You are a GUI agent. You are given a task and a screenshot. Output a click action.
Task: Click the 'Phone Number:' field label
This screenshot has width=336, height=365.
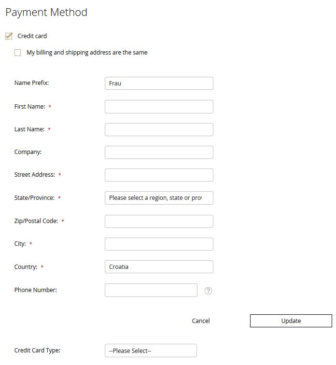tap(36, 290)
